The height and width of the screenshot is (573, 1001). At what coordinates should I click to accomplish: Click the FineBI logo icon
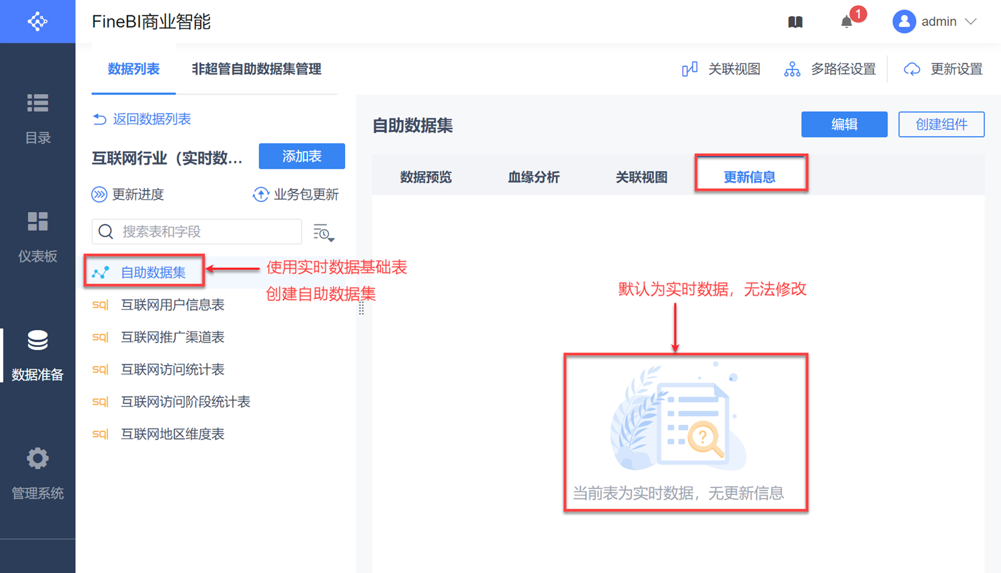37,21
